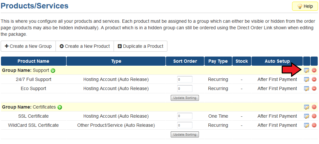Image resolution: width=319 pixels, height=144 pixels.
Task: Focus sort order field for 24/7 Full Support
Action: click(x=185, y=79)
